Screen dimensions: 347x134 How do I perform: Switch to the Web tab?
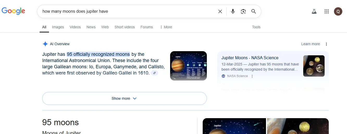point(105,27)
